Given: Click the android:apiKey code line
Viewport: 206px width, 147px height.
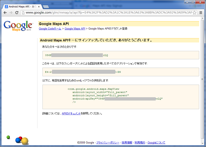Looking at the screenshot, I should pos(117,99).
